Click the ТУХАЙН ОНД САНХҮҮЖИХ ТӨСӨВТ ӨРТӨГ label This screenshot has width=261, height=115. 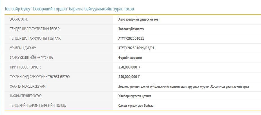click(40, 77)
